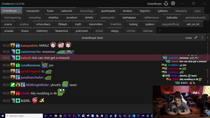This screenshot has height=118, width=210.
Task: Add a new tab with plus button
Action: [x=160, y=30]
